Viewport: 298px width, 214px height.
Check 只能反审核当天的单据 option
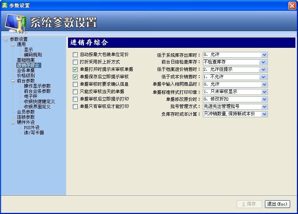click(75, 92)
